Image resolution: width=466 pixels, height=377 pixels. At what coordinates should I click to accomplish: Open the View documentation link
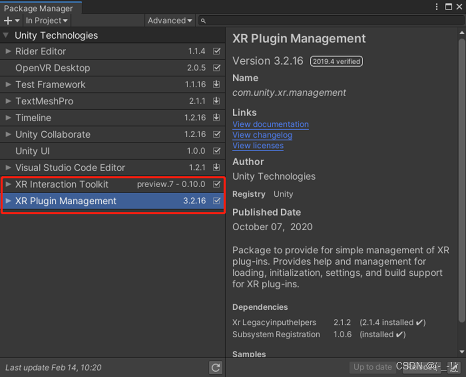(x=270, y=124)
